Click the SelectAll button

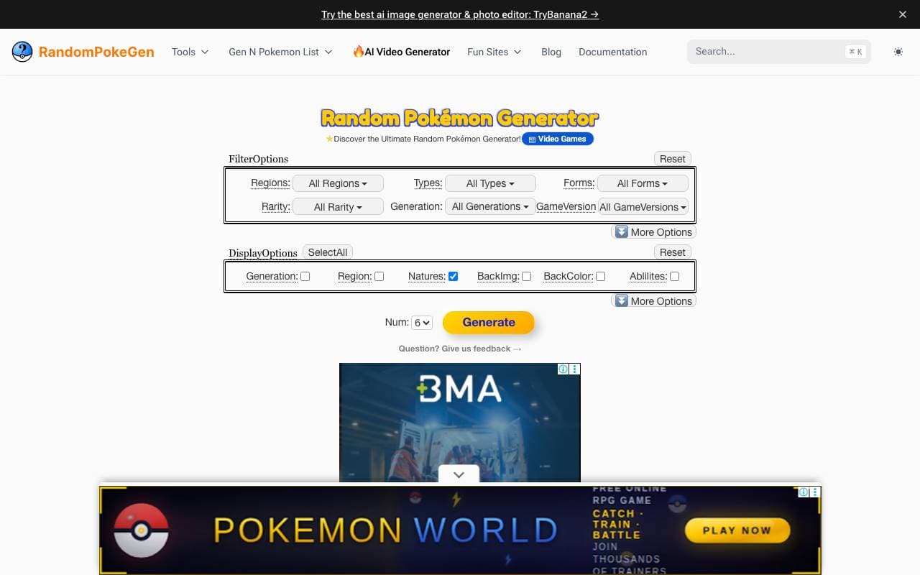[x=328, y=252]
